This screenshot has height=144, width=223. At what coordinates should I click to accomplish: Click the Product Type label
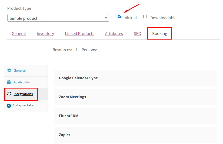tap(19, 8)
